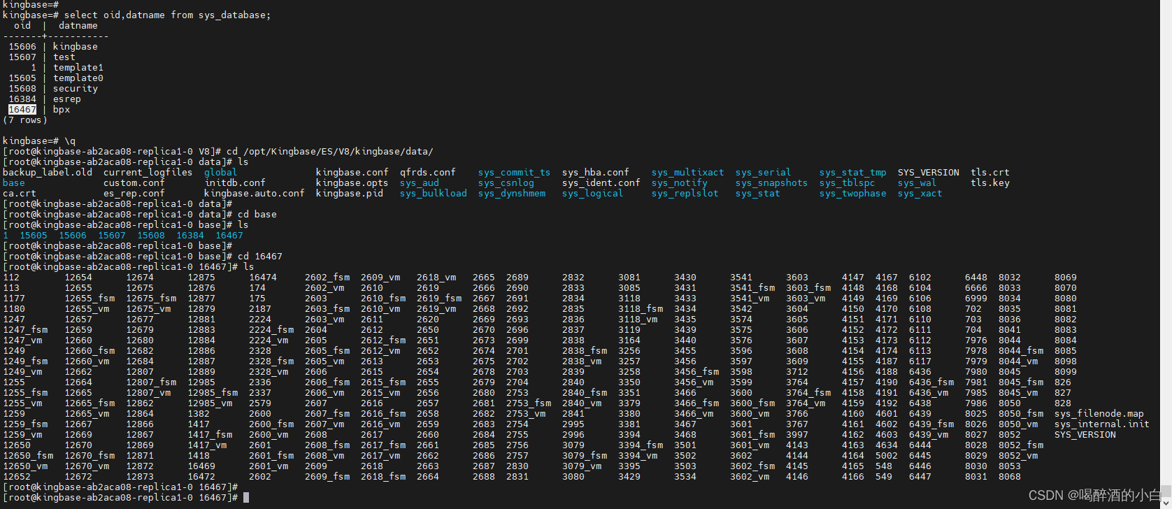Viewport: 1172px width, 509px height.
Task: Click the file named '8052_fsm'
Action: point(1021,445)
